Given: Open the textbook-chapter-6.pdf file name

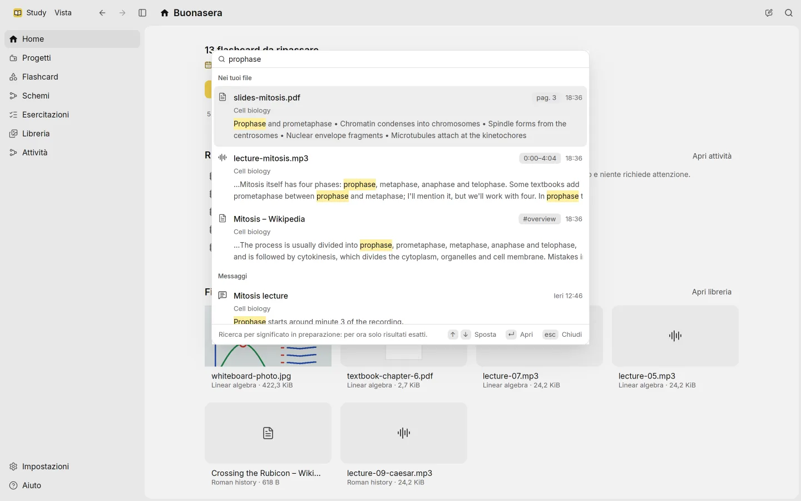Looking at the screenshot, I should [x=390, y=376].
